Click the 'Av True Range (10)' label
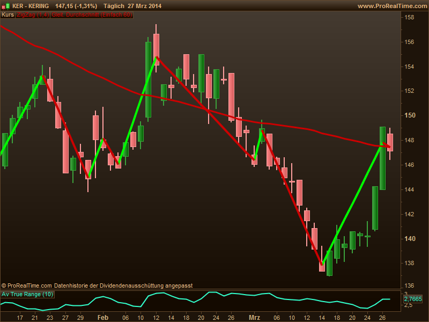429x322 pixels. (x=27, y=294)
